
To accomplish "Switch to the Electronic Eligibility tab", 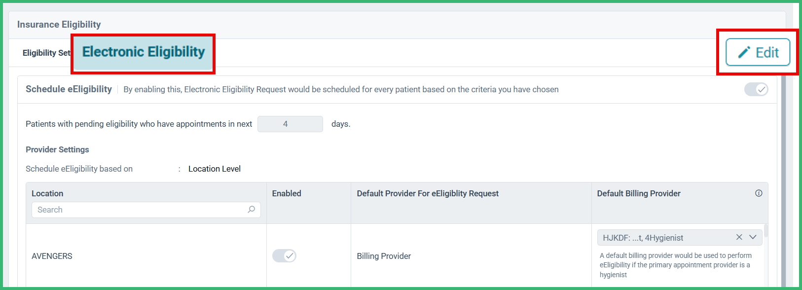I will point(143,52).
